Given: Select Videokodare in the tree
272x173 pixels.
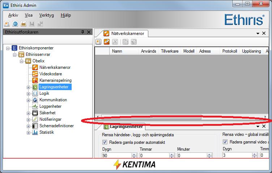Looking at the screenshot, I should (51, 74).
